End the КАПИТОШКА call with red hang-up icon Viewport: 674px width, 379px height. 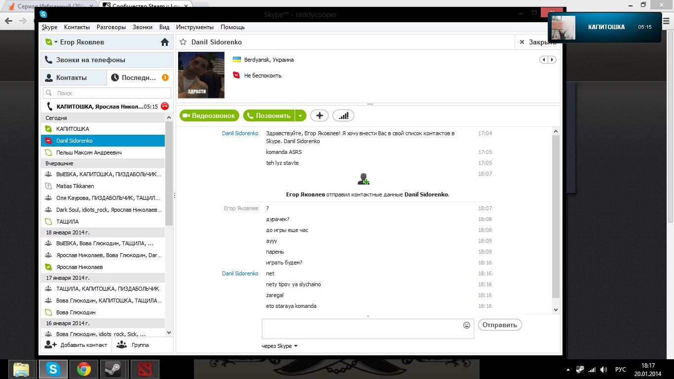(165, 106)
